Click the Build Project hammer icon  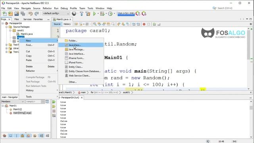pos(82,14)
